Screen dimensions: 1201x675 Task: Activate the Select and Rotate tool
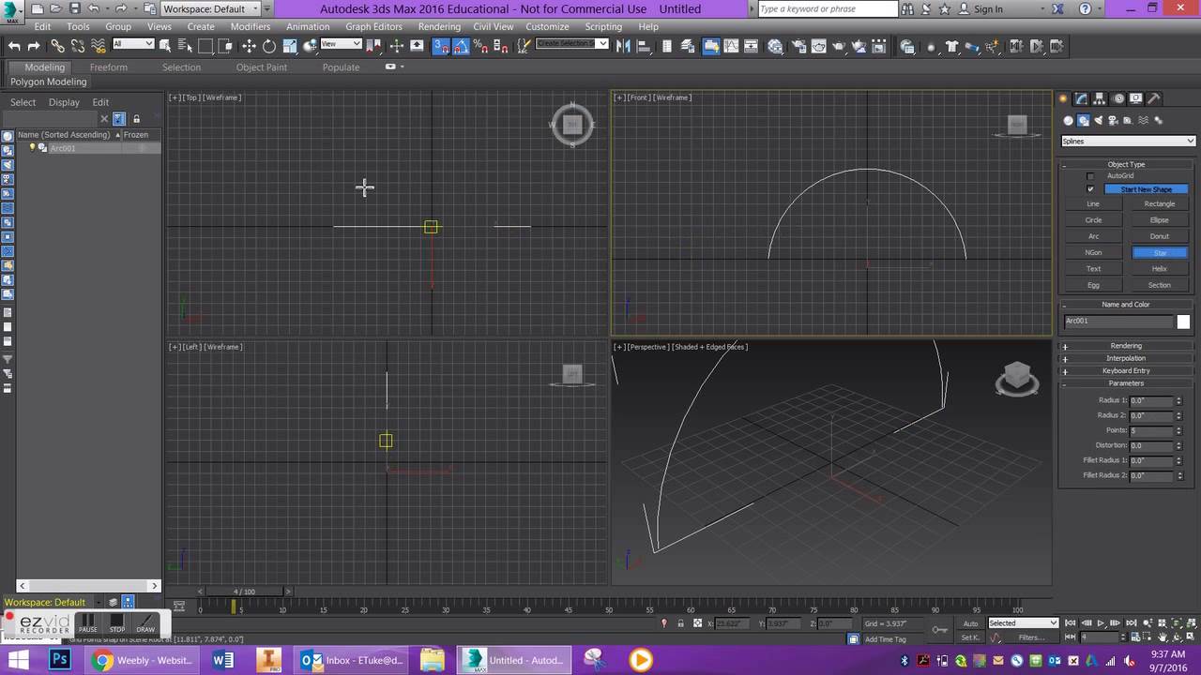click(268, 46)
